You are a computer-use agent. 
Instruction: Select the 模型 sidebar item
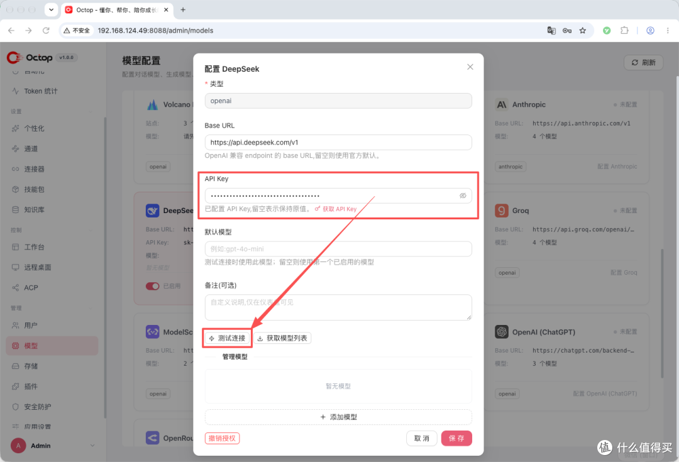point(52,346)
